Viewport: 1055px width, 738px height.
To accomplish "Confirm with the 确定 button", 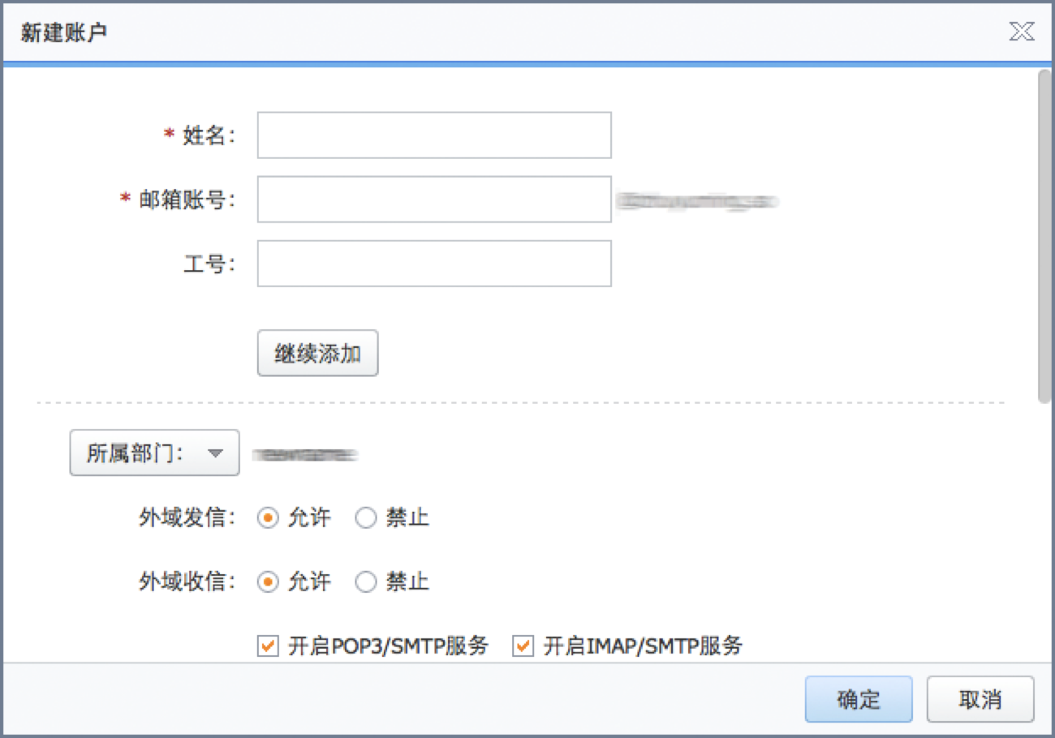I will pyautogui.click(x=859, y=699).
